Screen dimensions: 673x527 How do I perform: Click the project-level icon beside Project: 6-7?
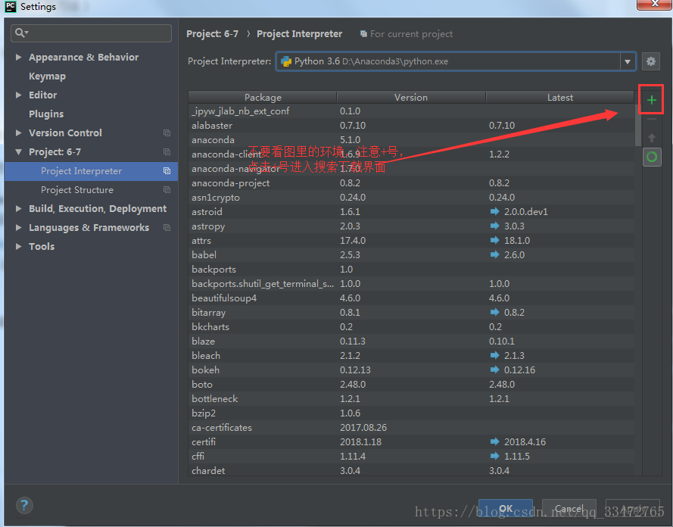coord(167,152)
